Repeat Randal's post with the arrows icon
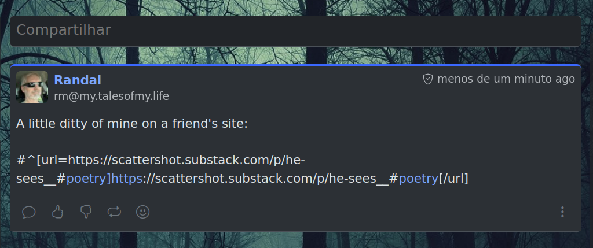The image size is (593, 248). pos(114,212)
